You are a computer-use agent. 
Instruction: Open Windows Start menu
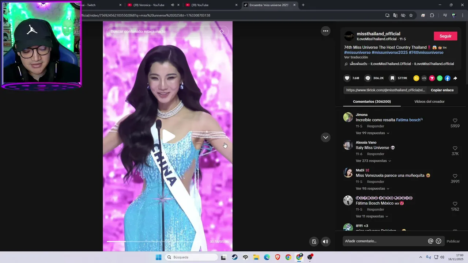(158, 258)
